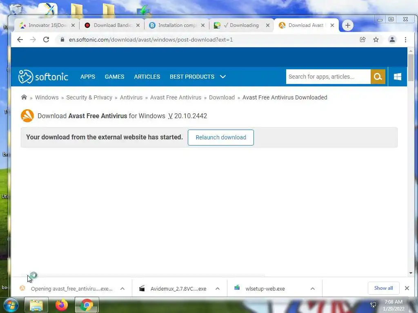Close the Innovator 16 tab
Viewport: 418px width, 313px height.
tap(73, 25)
